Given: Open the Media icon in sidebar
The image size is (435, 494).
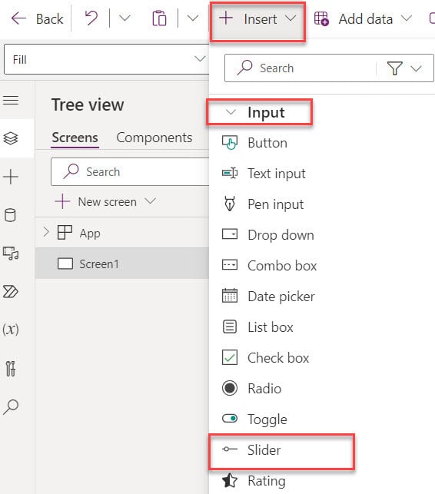Looking at the screenshot, I should pos(11,254).
